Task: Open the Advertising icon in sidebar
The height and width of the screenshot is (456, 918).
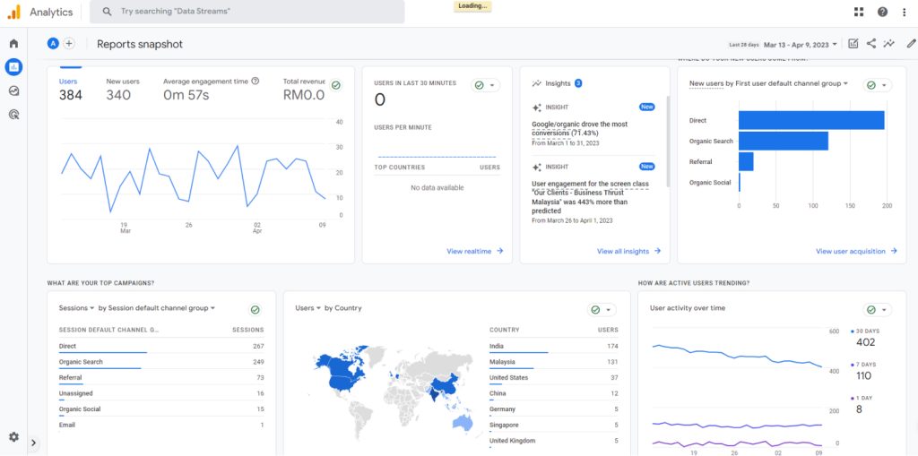Action: point(13,114)
